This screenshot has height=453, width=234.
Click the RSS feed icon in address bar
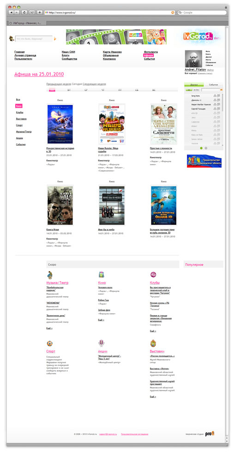point(173,12)
